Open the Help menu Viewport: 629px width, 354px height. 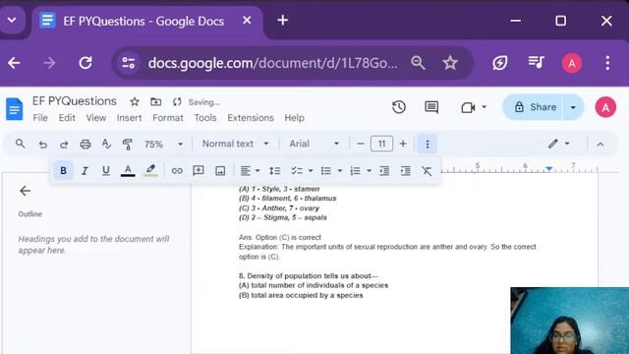point(294,118)
